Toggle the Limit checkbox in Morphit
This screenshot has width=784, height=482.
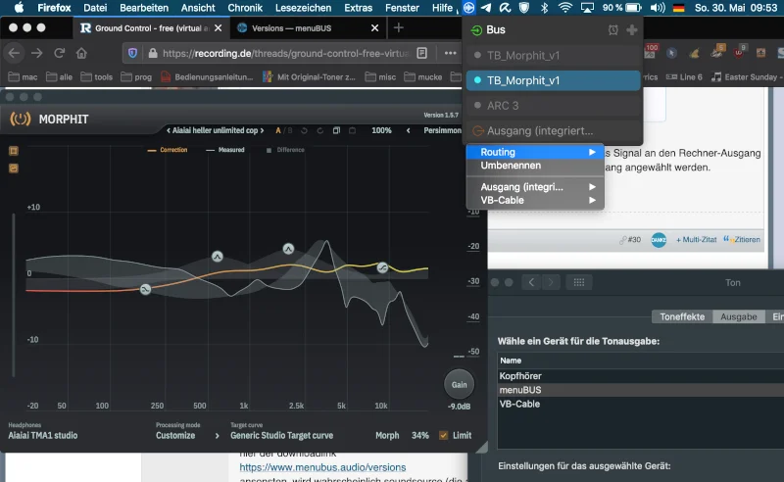(444, 436)
